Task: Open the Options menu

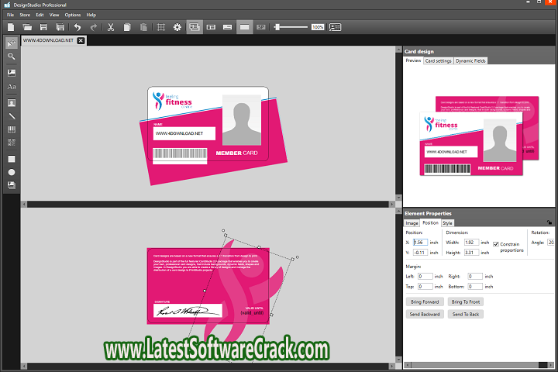Action: coord(72,15)
